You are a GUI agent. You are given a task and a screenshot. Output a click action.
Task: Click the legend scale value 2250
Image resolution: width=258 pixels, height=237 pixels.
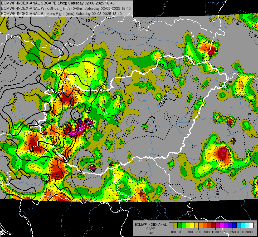pos(232,232)
